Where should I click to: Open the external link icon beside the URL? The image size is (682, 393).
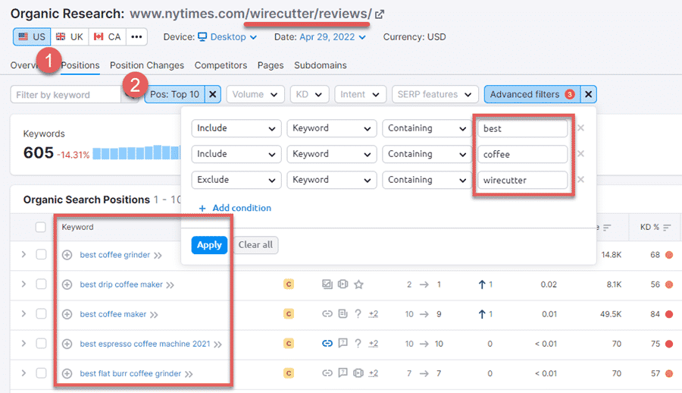[380, 14]
